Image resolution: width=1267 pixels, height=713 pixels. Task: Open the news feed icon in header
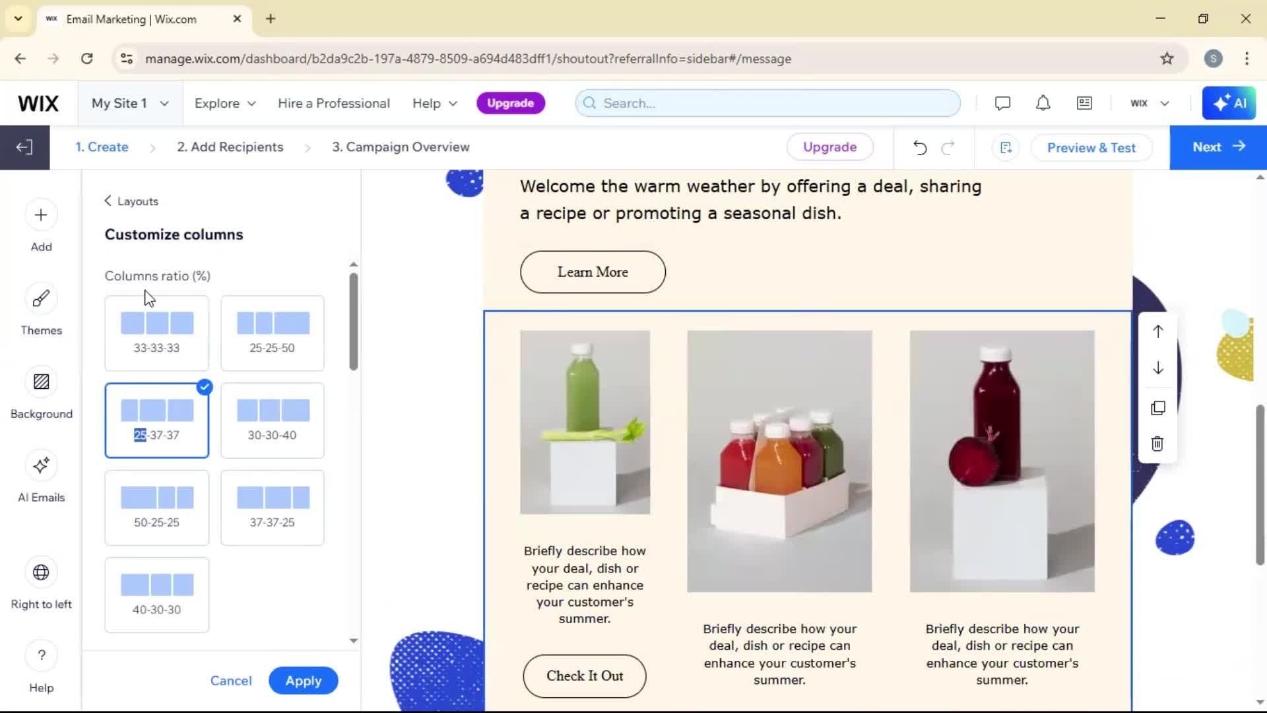pos(1084,103)
